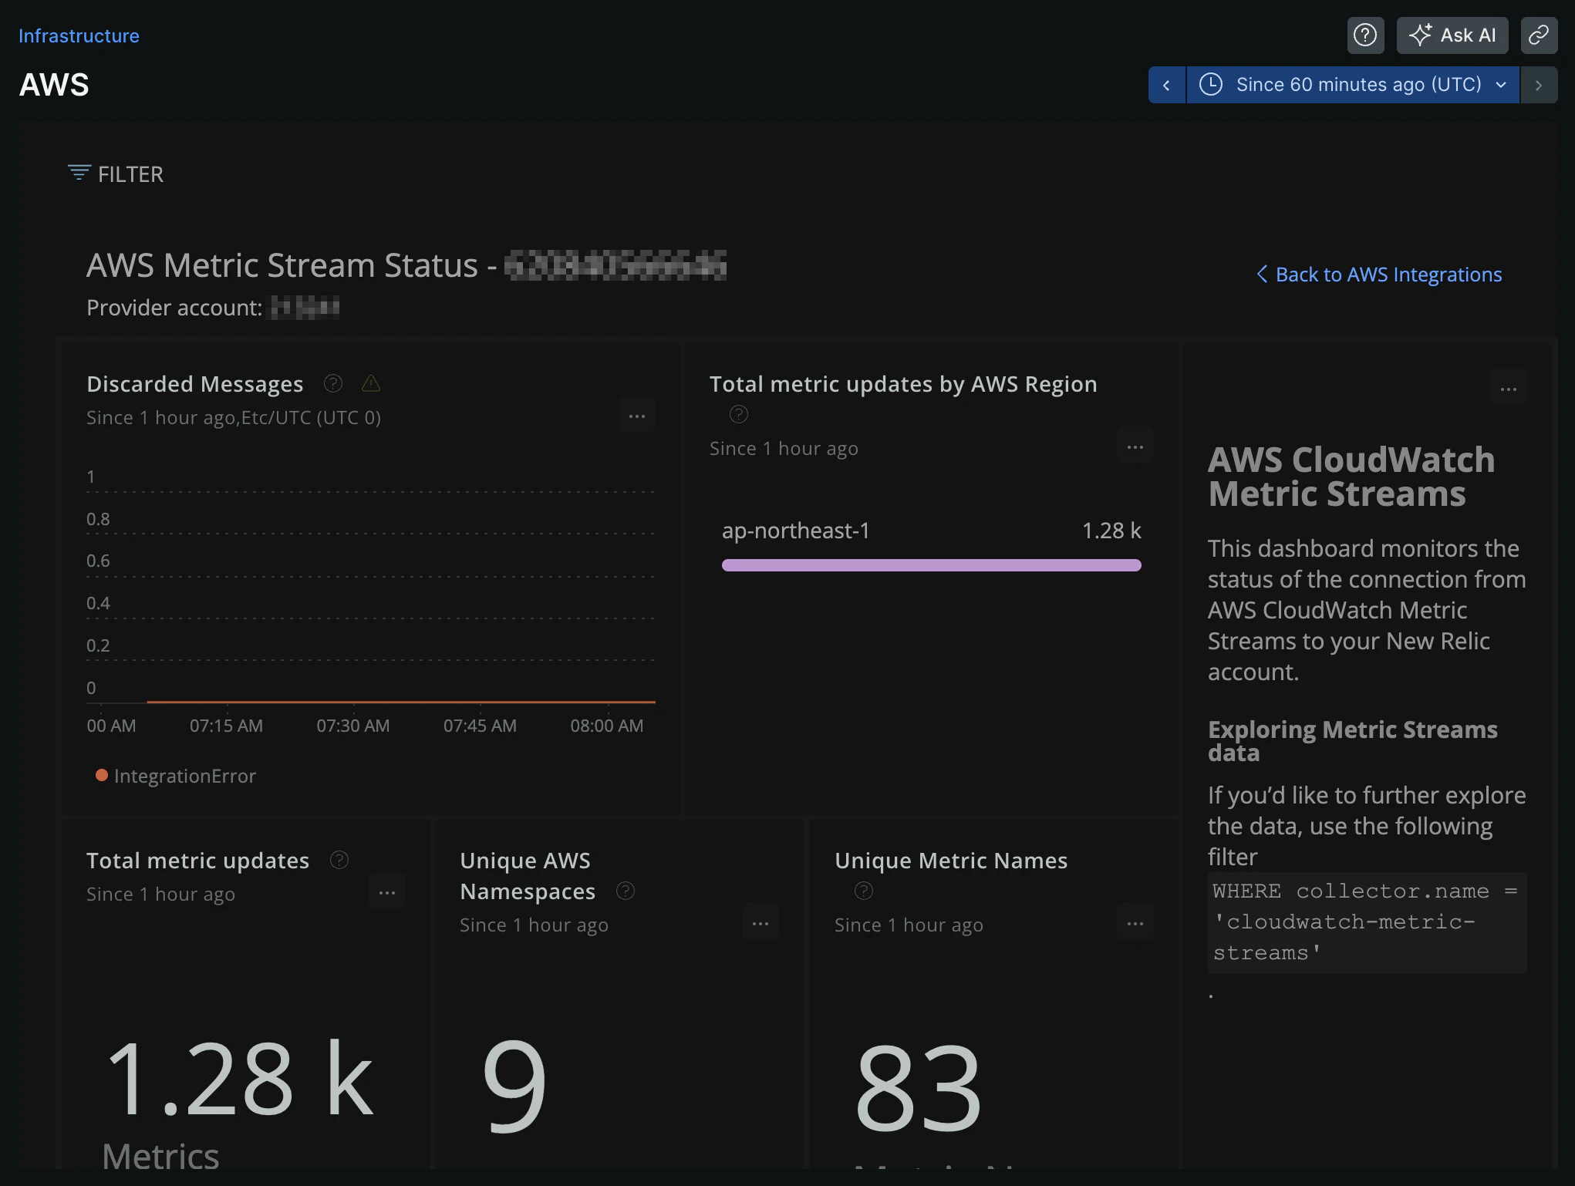The height and width of the screenshot is (1186, 1575).
Task: Open Discarded Messages widget options menu
Action: tap(637, 416)
